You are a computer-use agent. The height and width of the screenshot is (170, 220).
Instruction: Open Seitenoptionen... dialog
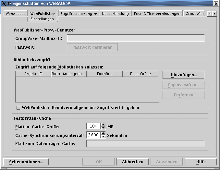[26, 162]
